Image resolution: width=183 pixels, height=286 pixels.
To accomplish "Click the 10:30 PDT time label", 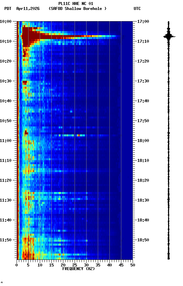I will pos(6,81).
